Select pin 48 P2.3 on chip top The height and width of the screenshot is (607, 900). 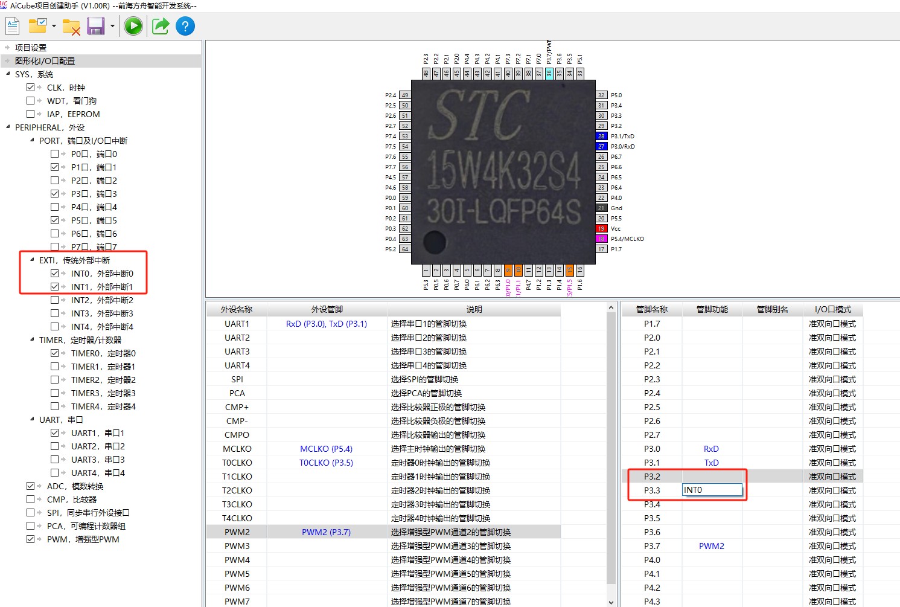tap(426, 73)
